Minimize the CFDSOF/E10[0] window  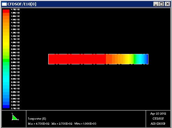[x=156, y=4]
